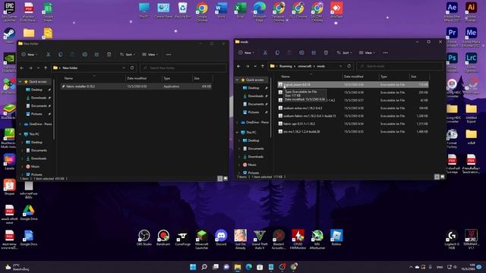Go up one level in the mods window
The image size is (486, 273).
[x=263, y=66]
